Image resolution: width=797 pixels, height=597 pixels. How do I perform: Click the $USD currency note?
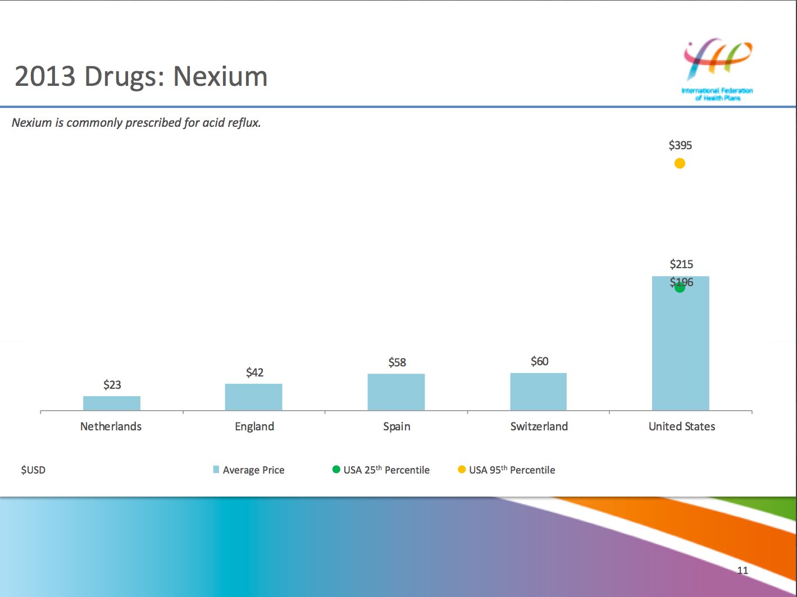tap(33, 470)
